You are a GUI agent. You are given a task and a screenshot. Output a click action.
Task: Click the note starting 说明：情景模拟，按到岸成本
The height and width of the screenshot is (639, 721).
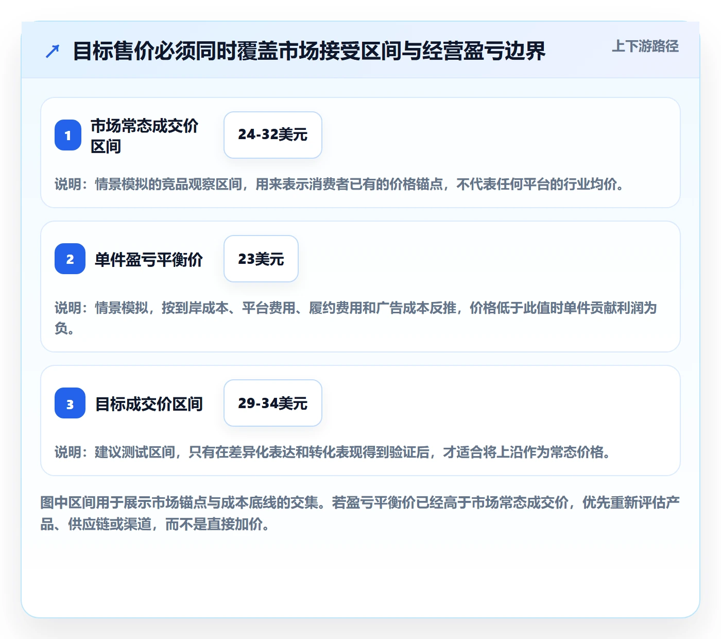coord(356,318)
